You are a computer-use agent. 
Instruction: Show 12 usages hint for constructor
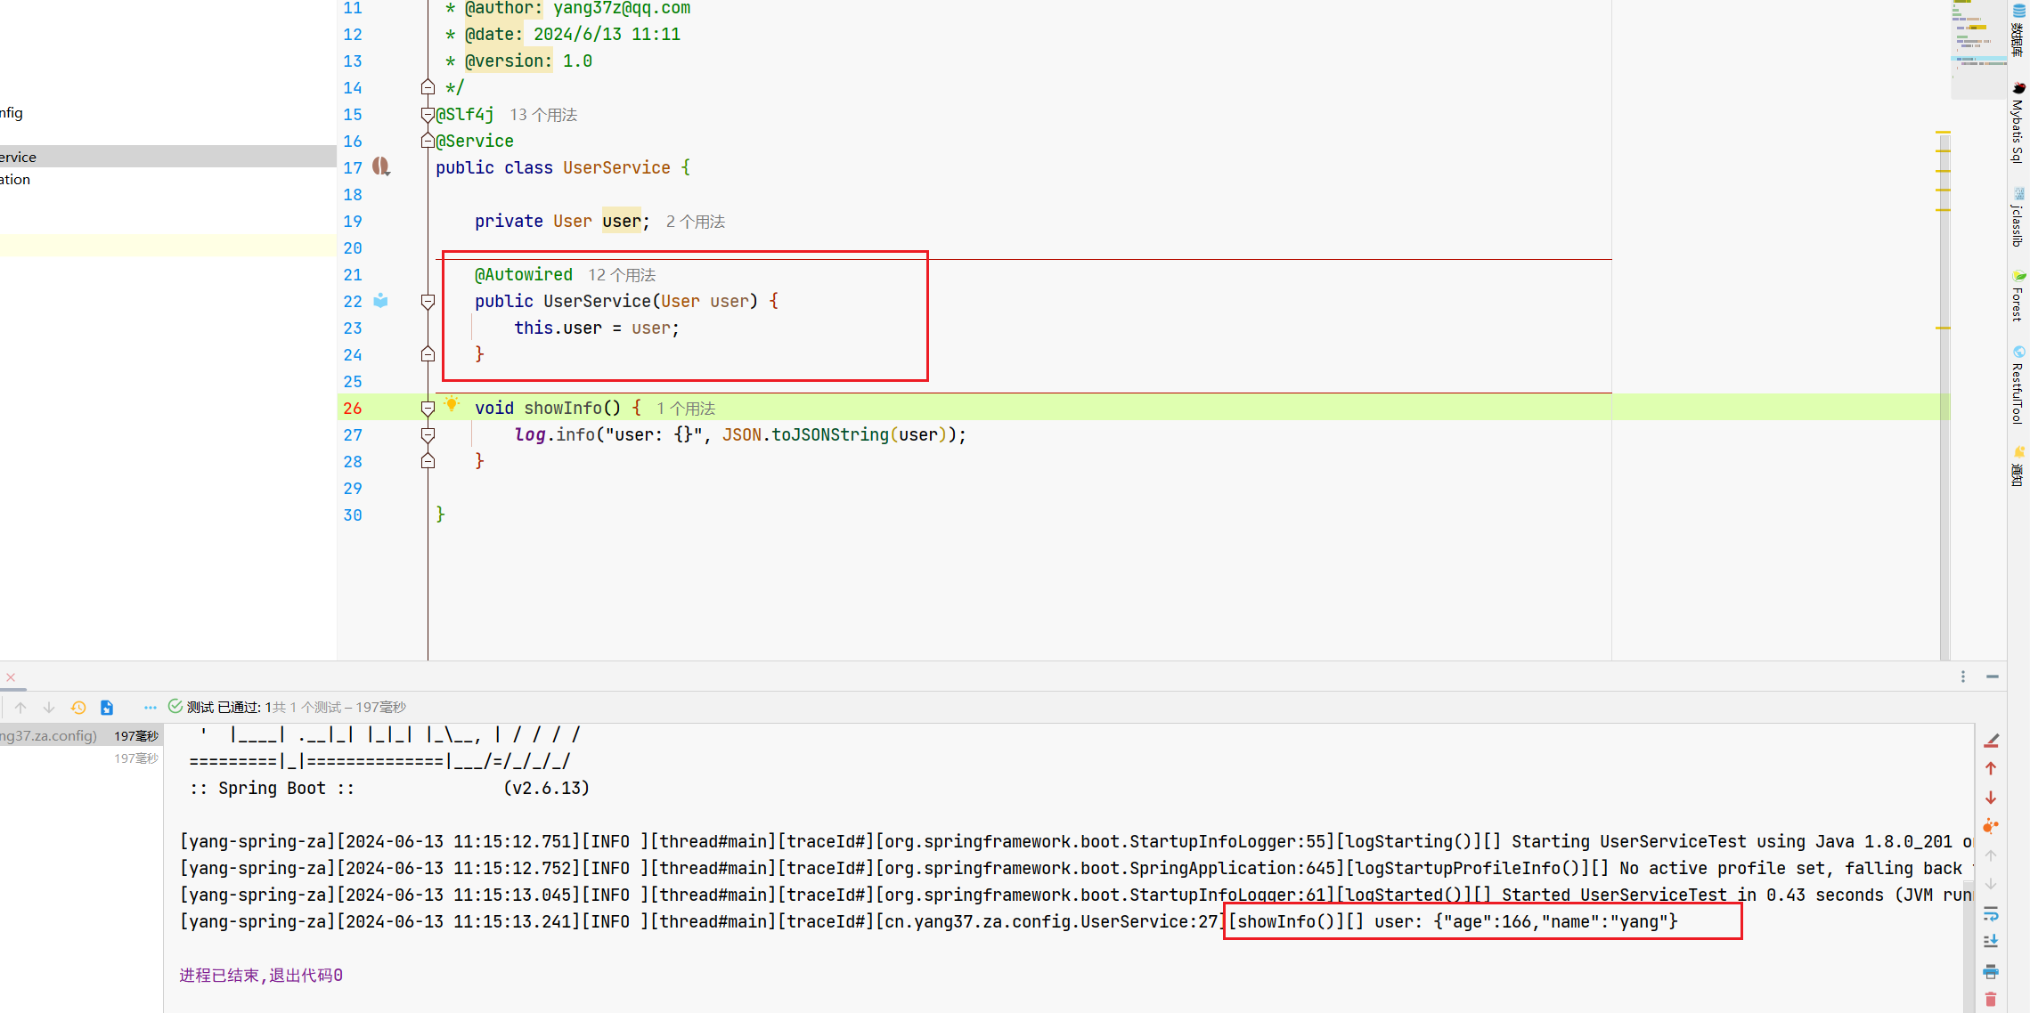622,275
